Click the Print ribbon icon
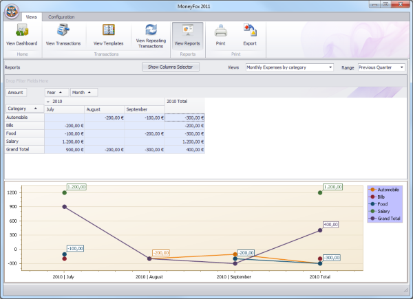The height and width of the screenshot is (299, 413). click(220, 35)
